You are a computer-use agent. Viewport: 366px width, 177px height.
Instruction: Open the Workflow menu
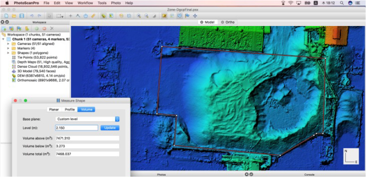coord(85,3)
